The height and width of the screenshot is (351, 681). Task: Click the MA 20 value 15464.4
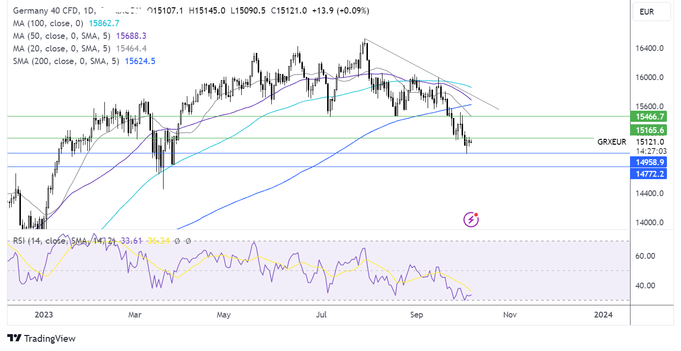coord(130,49)
